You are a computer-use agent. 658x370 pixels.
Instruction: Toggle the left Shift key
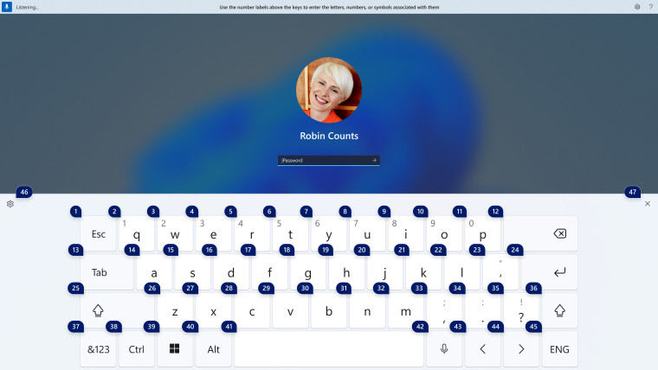(x=99, y=310)
